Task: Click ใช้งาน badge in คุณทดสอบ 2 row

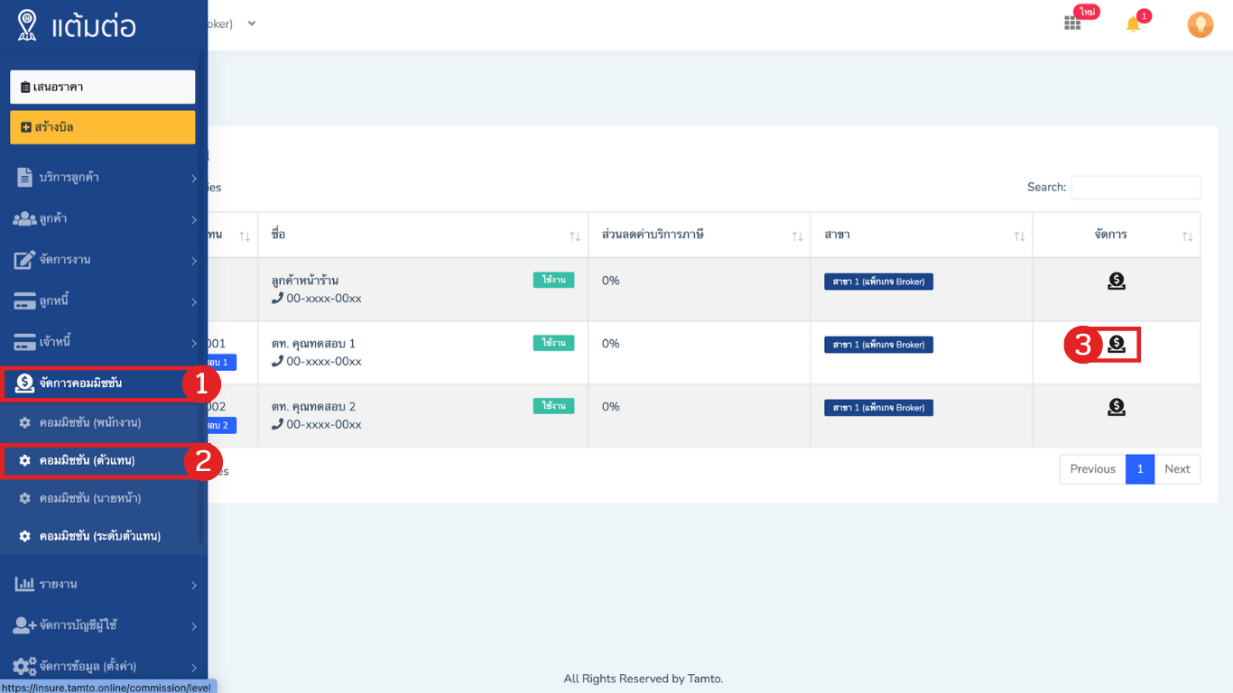Action: click(553, 406)
